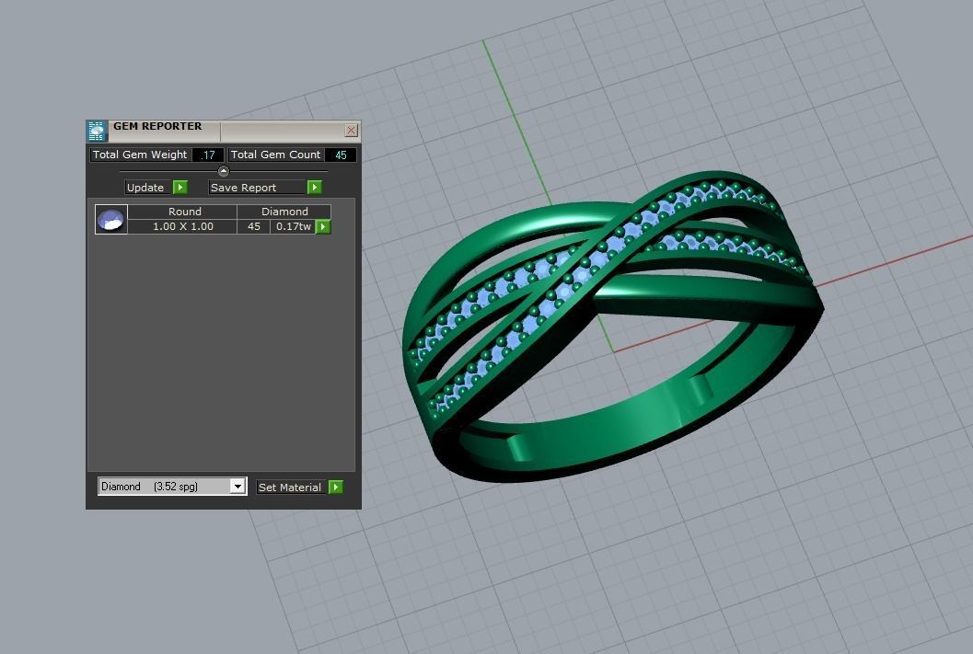Collapse the panel header using circular arrow
The image size is (973, 654).
pos(224,171)
